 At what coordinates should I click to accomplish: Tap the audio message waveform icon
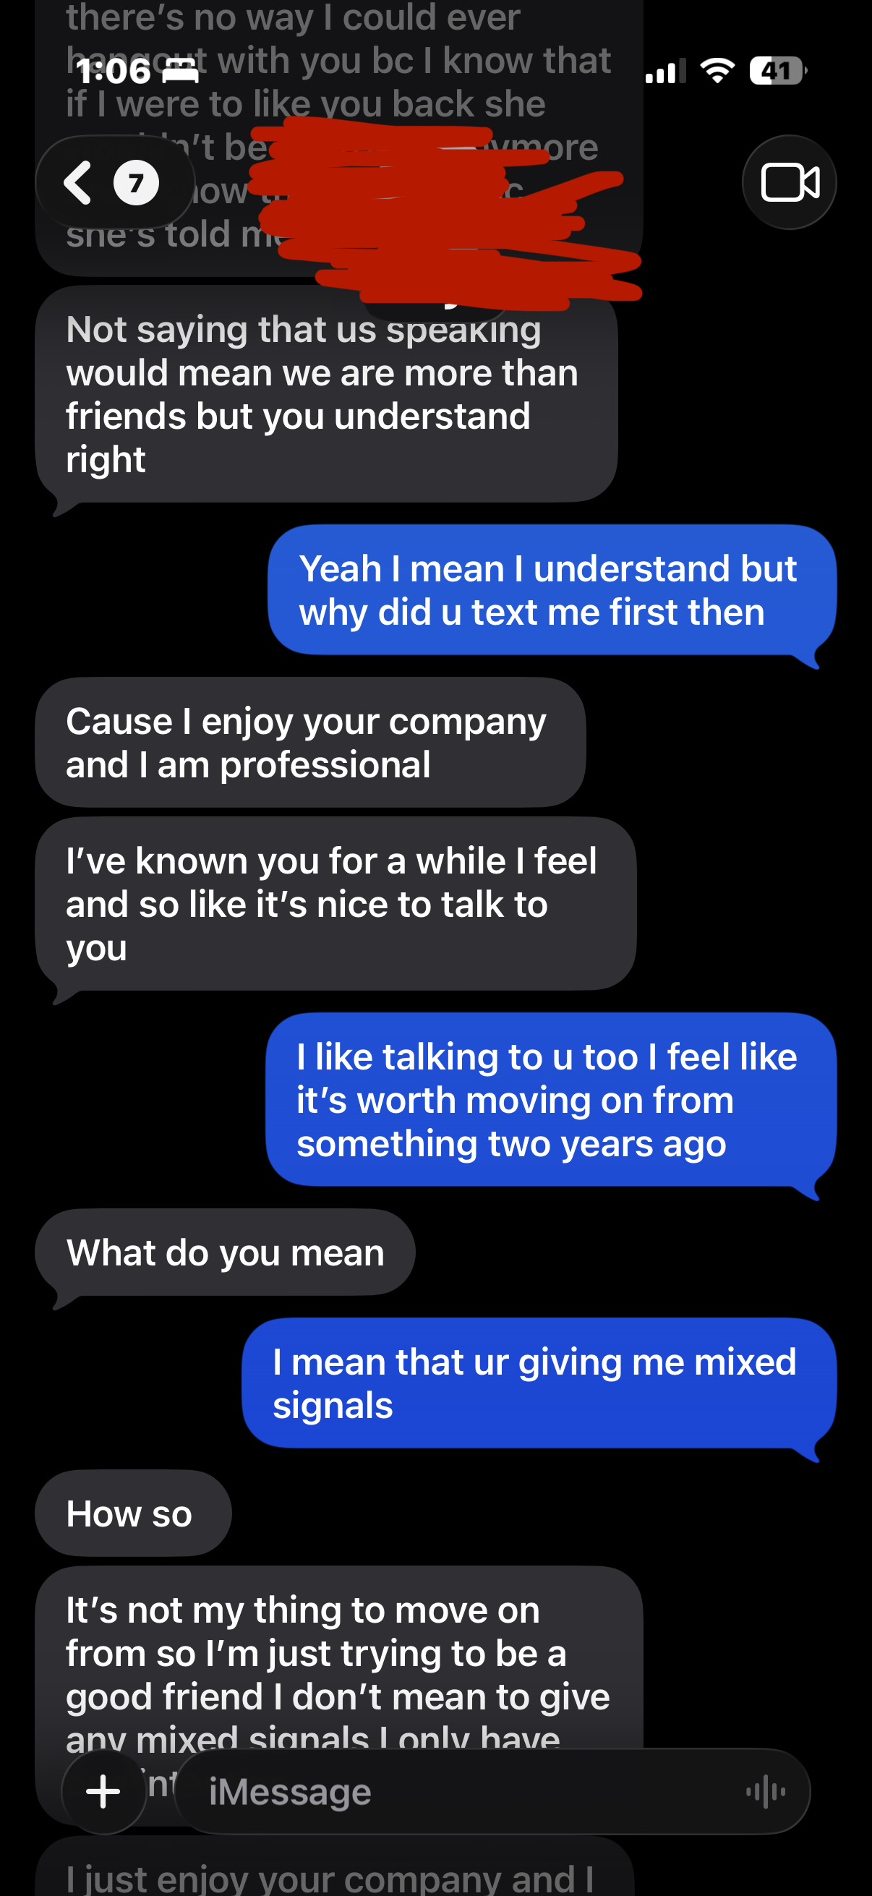point(765,1791)
